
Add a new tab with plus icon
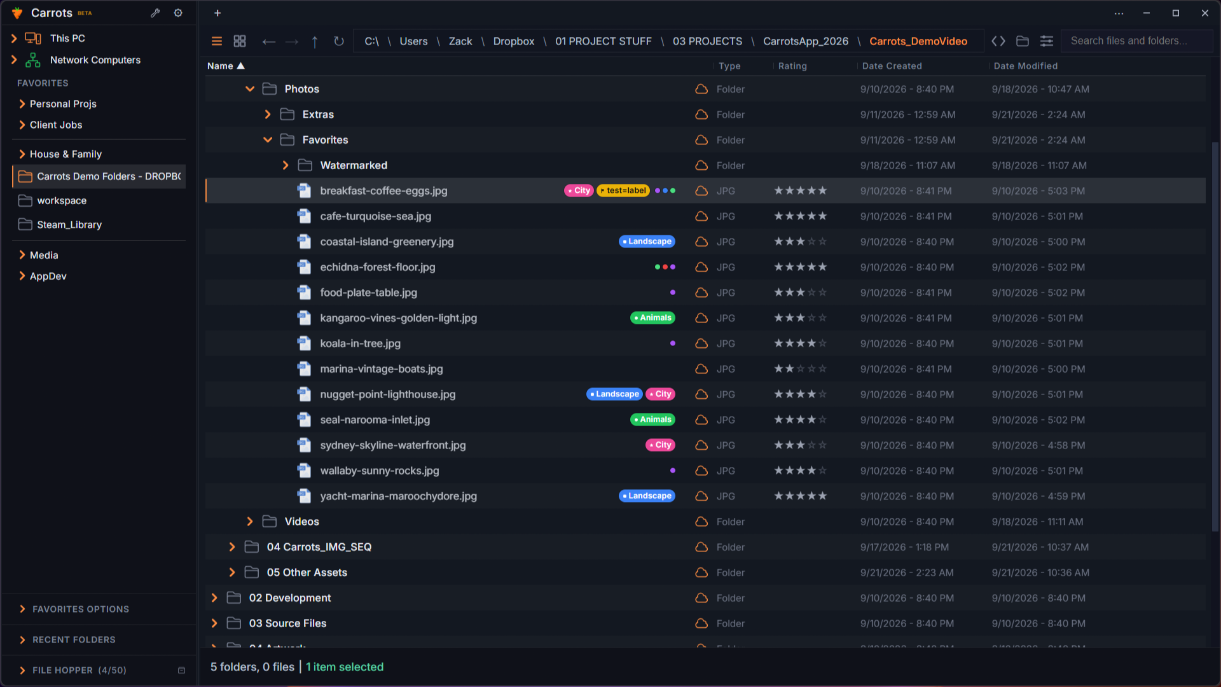click(217, 13)
